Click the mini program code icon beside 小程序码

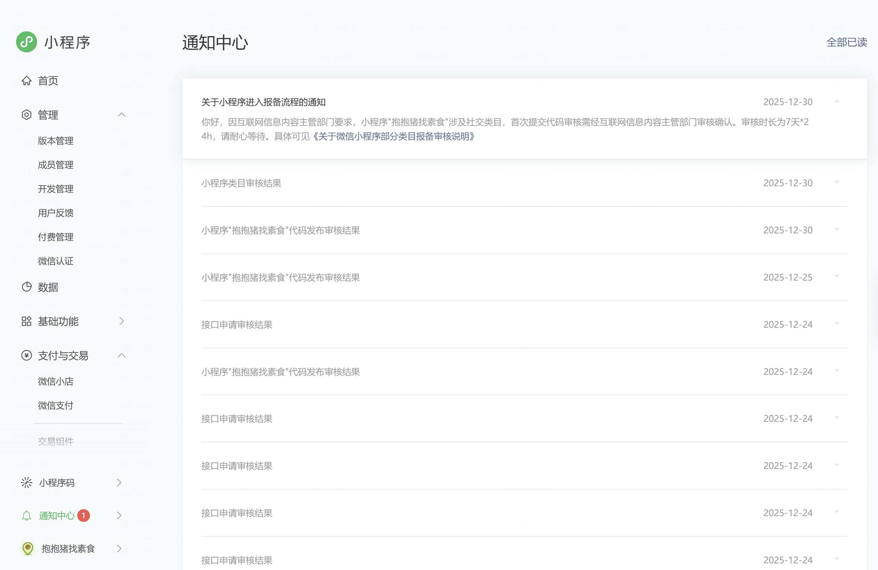point(27,483)
